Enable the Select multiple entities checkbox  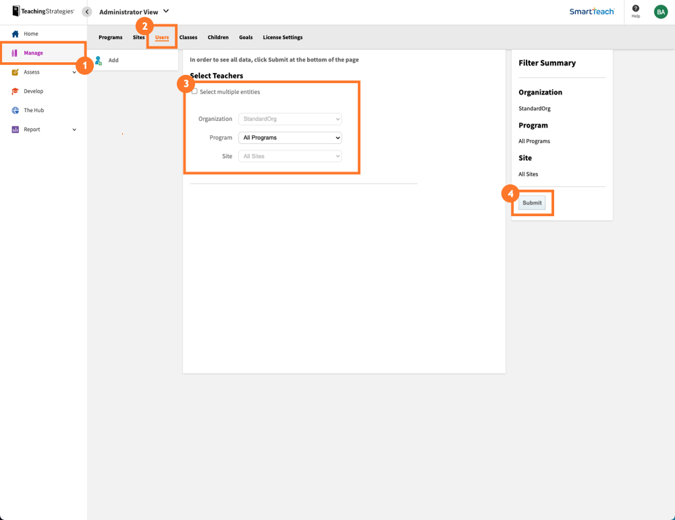point(194,91)
